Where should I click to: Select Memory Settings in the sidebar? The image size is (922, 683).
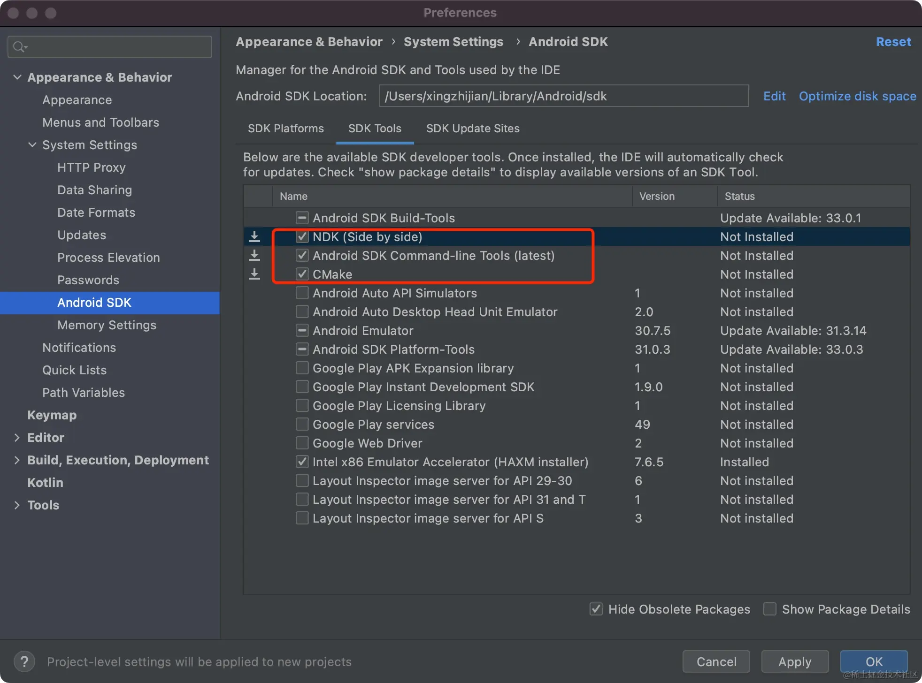click(107, 325)
